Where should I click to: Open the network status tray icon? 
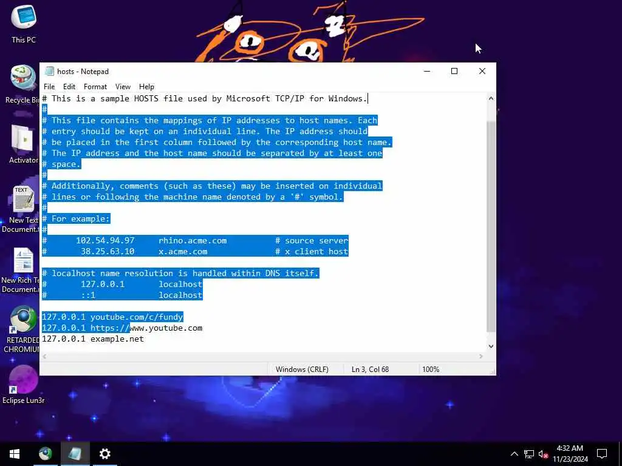529,454
